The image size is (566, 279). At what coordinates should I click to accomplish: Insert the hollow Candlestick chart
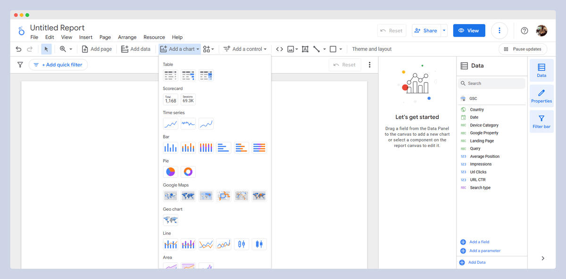pyautogui.click(x=241, y=244)
